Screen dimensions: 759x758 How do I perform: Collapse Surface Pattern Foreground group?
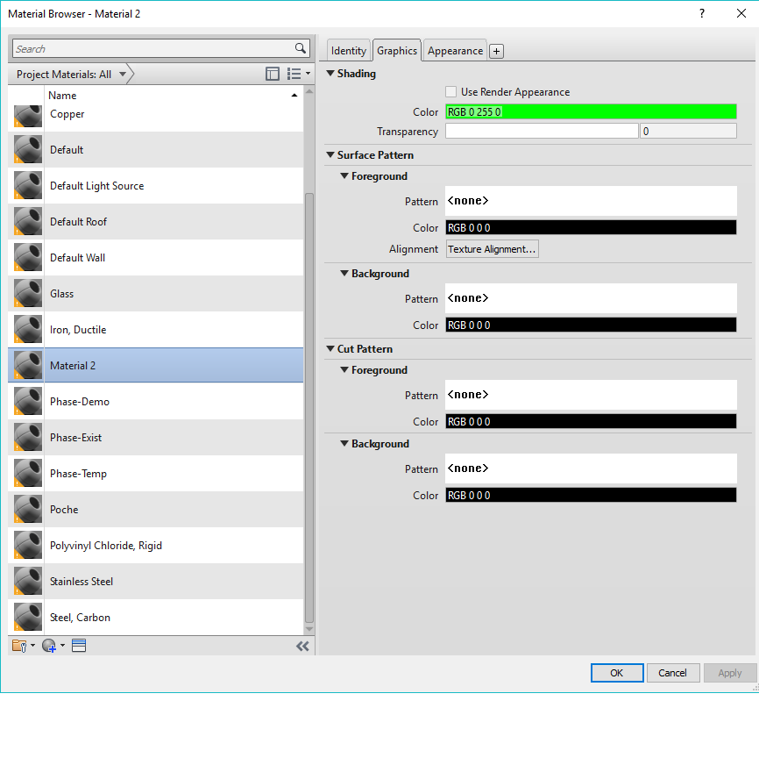(344, 176)
